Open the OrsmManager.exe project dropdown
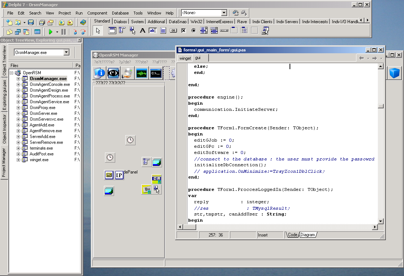 [x=66, y=53]
